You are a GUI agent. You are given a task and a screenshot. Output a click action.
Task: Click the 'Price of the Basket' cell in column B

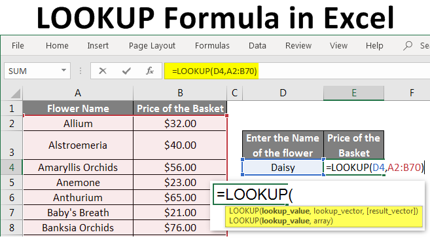point(180,108)
